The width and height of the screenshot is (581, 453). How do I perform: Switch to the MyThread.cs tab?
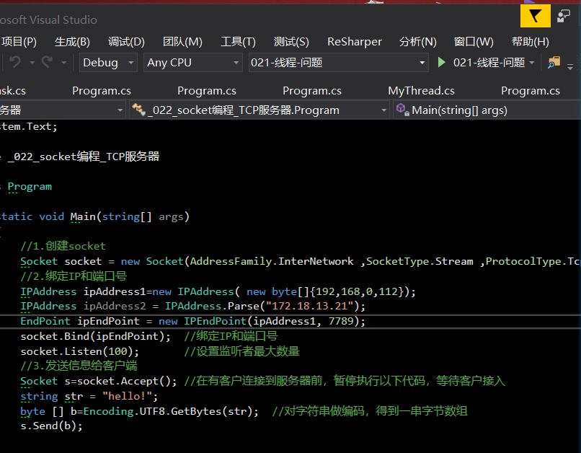coord(421,91)
